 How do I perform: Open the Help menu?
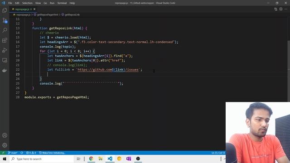[72, 3]
